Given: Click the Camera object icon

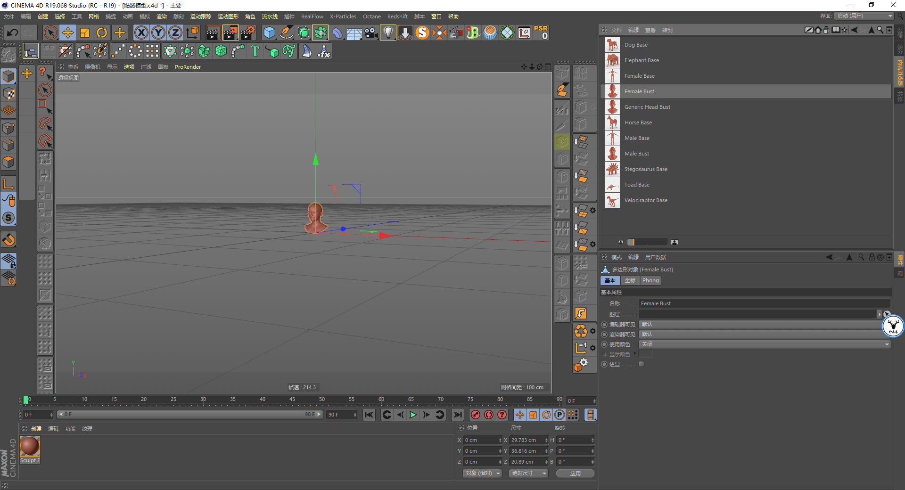Looking at the screenshot, I should pos(371,33).
